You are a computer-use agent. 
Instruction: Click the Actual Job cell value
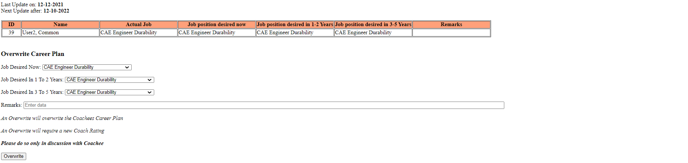tap(129, 33)
